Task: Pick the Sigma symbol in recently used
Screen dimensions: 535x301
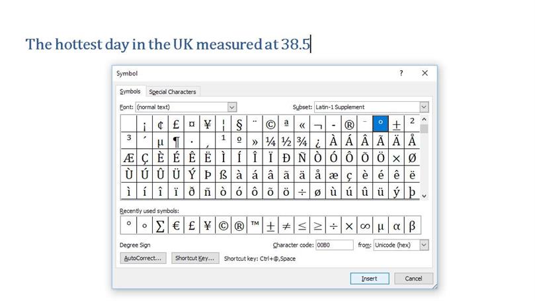Action: pyautogui.click(x=160, y=225)
